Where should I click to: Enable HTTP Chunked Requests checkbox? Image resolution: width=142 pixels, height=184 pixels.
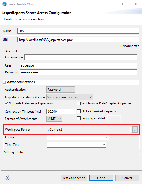pos(79,111)
